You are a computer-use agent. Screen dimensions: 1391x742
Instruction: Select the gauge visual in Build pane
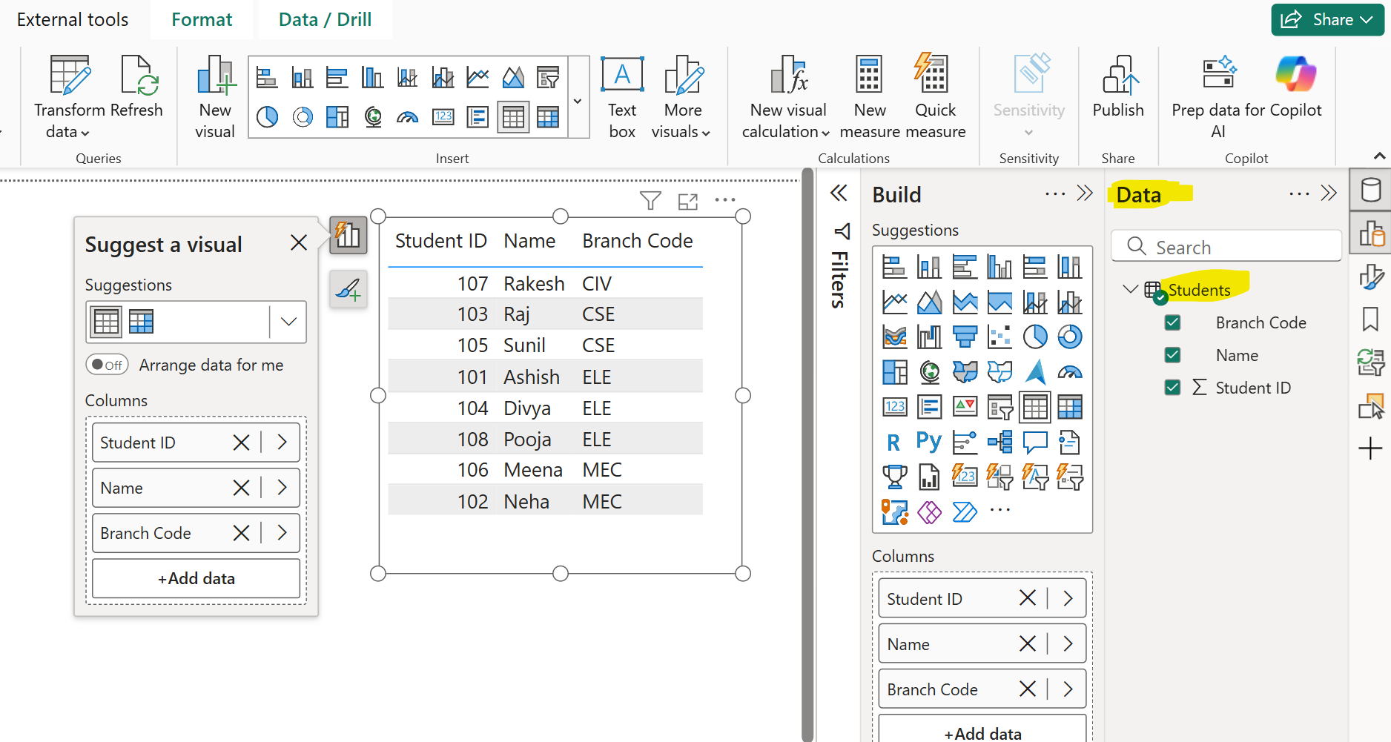(x=1070, y=371)
